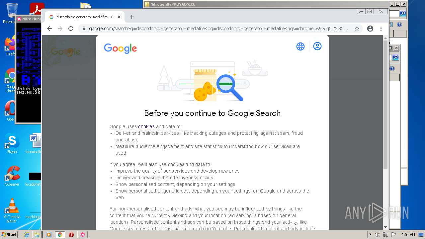Click the search magnifier button in NitroGenByPROVADNIKE window
The width and height of the screenshot is (425, 239).
[x=403, y=14]
